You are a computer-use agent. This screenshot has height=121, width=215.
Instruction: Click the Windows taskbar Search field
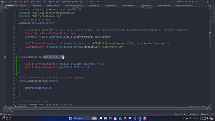[85, 118]
